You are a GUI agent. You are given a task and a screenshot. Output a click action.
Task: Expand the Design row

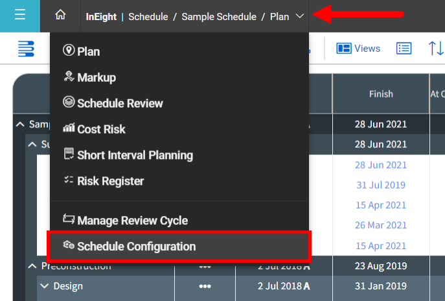44,285
